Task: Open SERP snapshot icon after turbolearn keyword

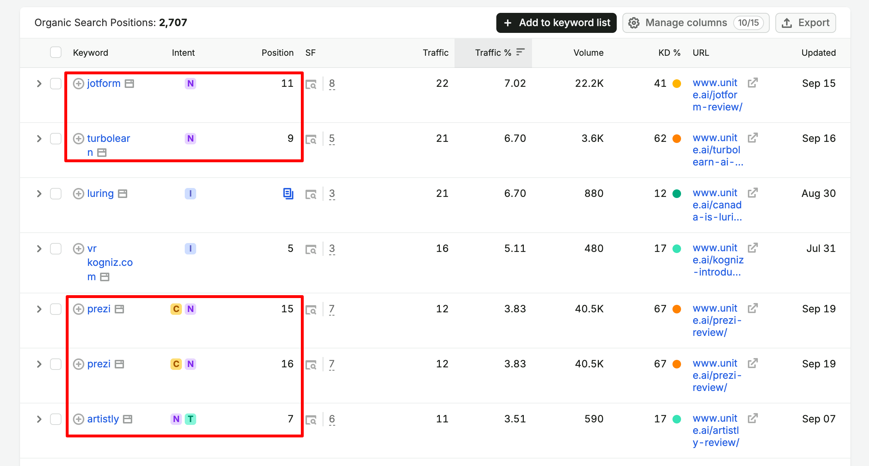Action: point(102,153)
